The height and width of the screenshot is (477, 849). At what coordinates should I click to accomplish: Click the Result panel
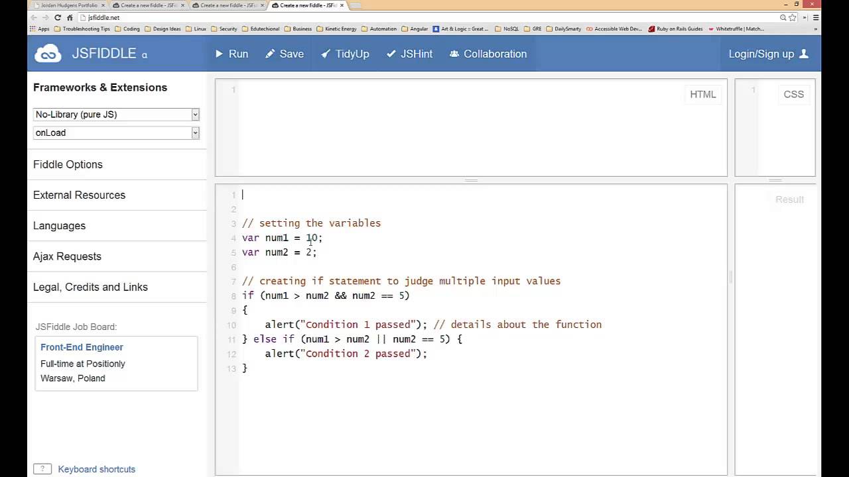[775, 330]
